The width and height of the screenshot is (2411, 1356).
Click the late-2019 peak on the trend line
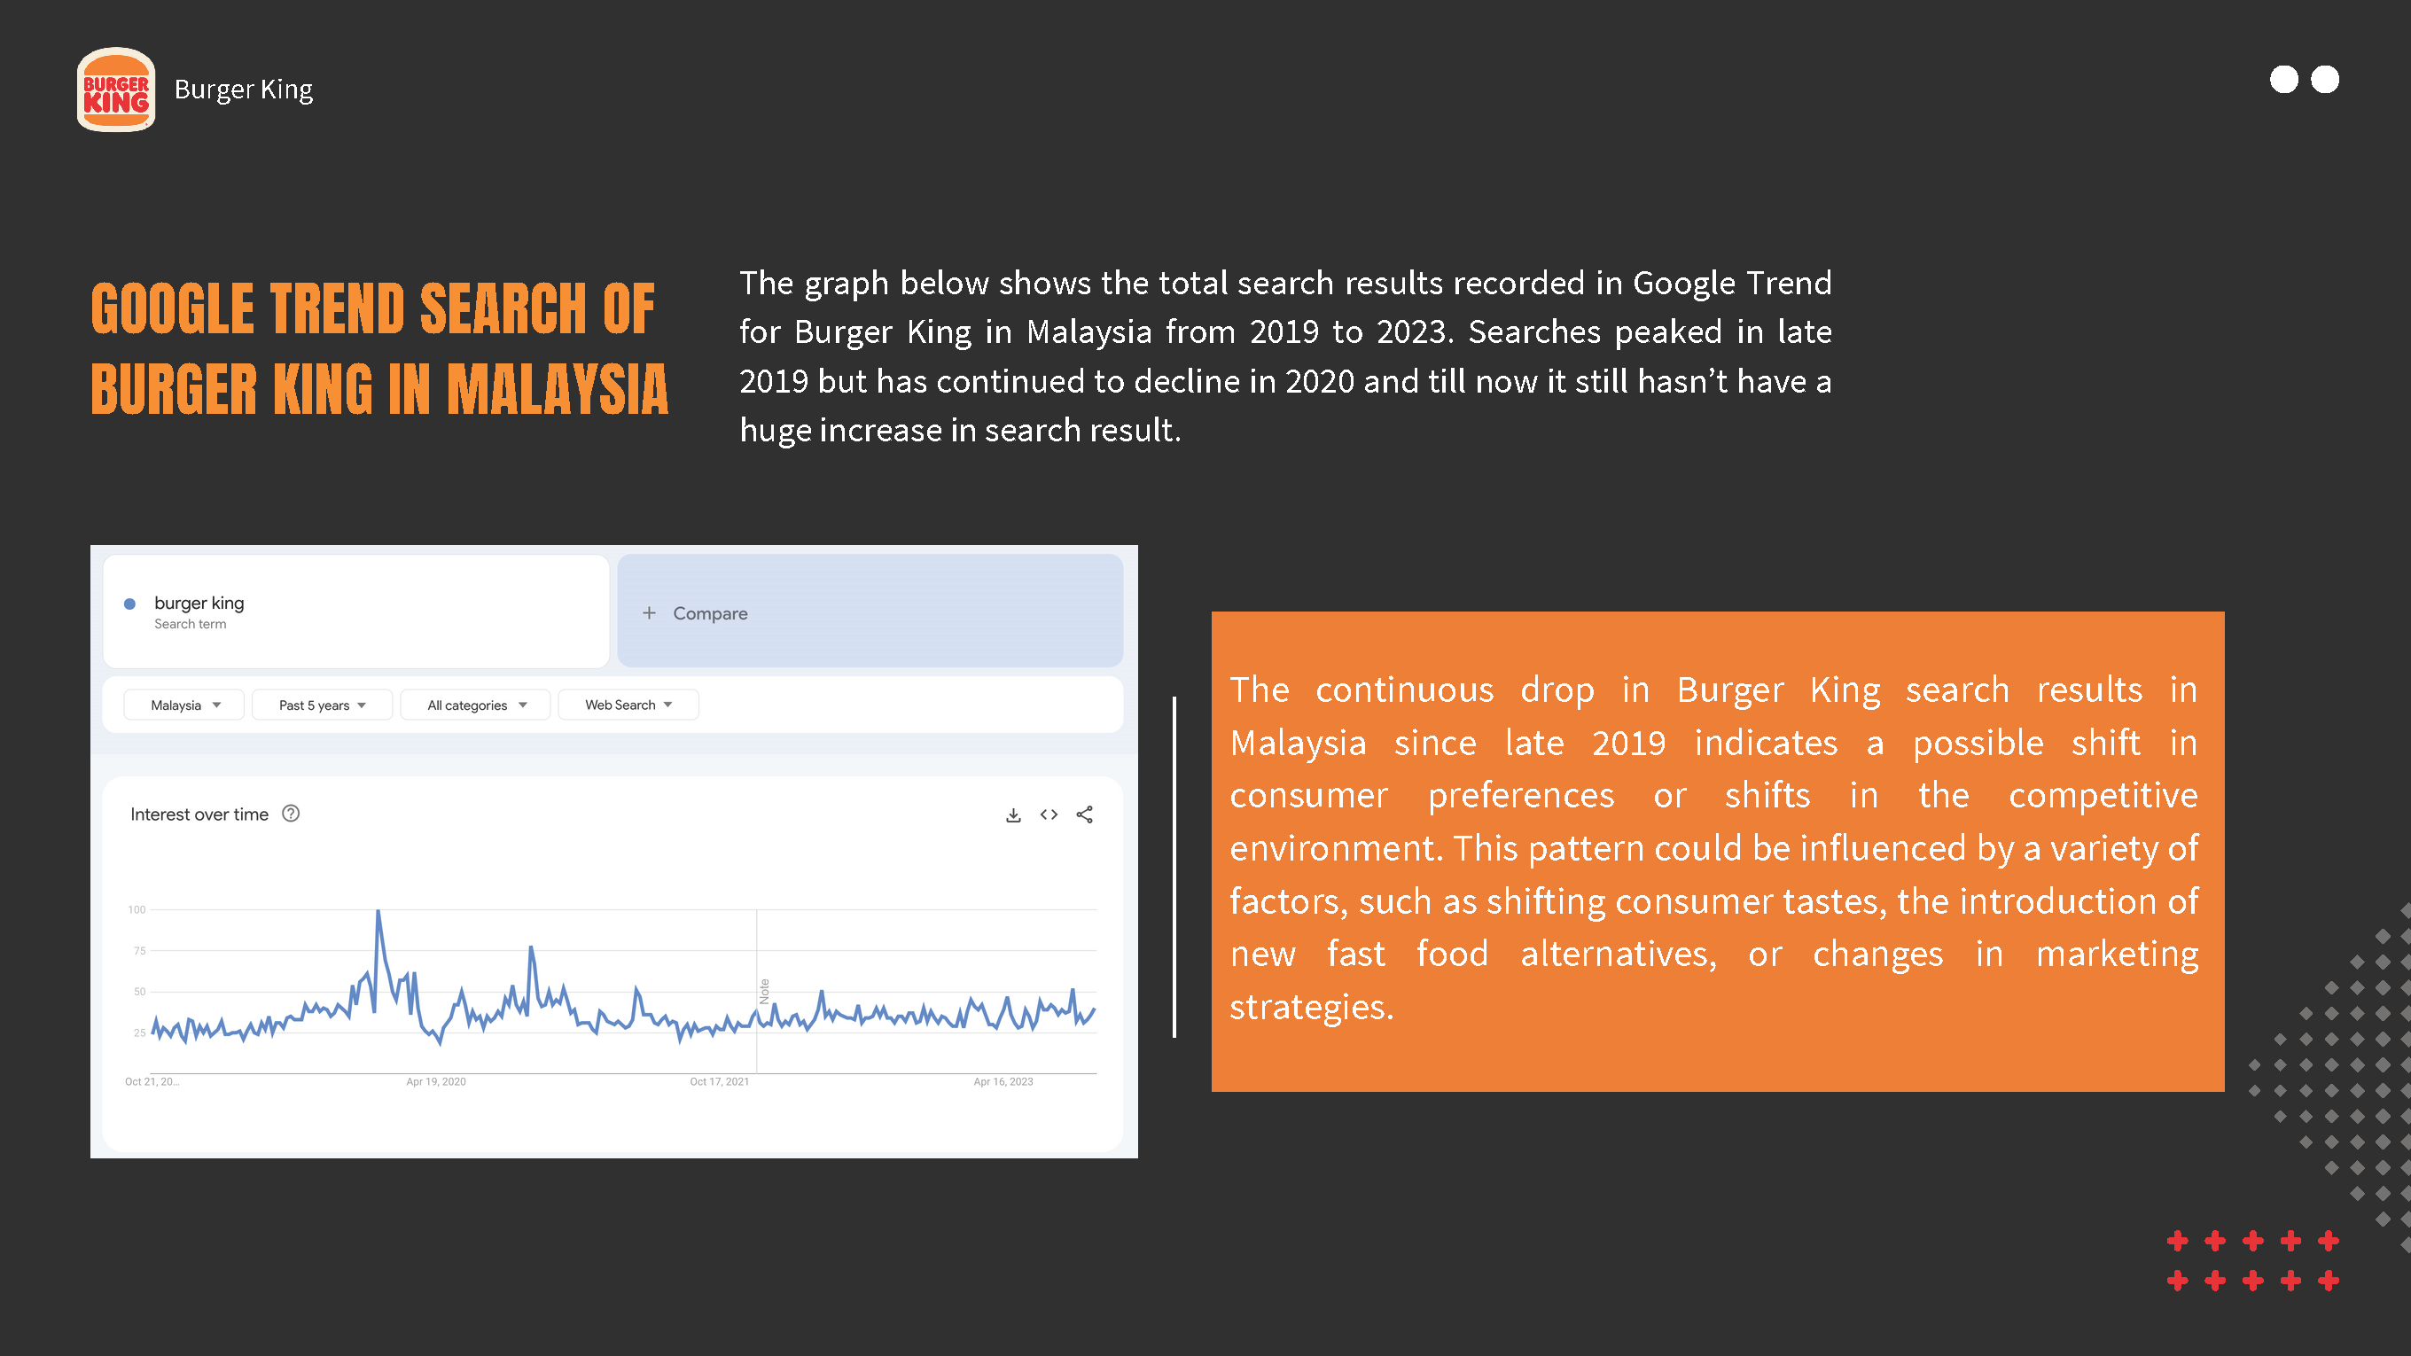(x=378, y=910)
